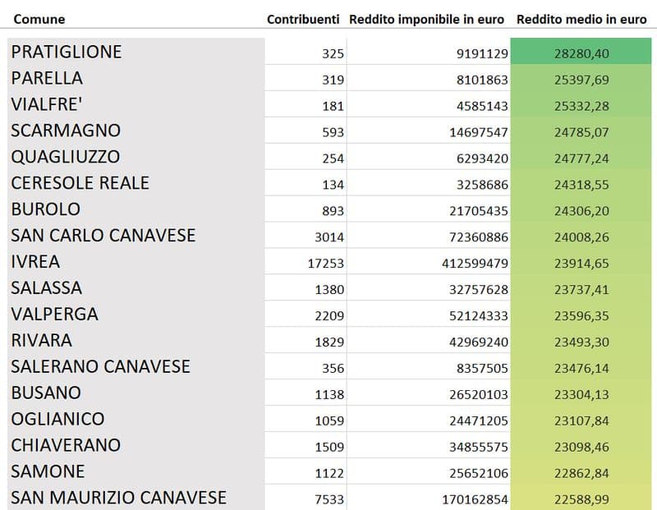Select the CERESOLE REALE name cell
The height and width of the screenshot is (510, 657).
click(80, 183)
